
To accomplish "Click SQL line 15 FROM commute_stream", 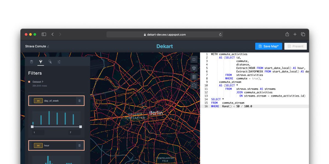I will coord(228,103).
